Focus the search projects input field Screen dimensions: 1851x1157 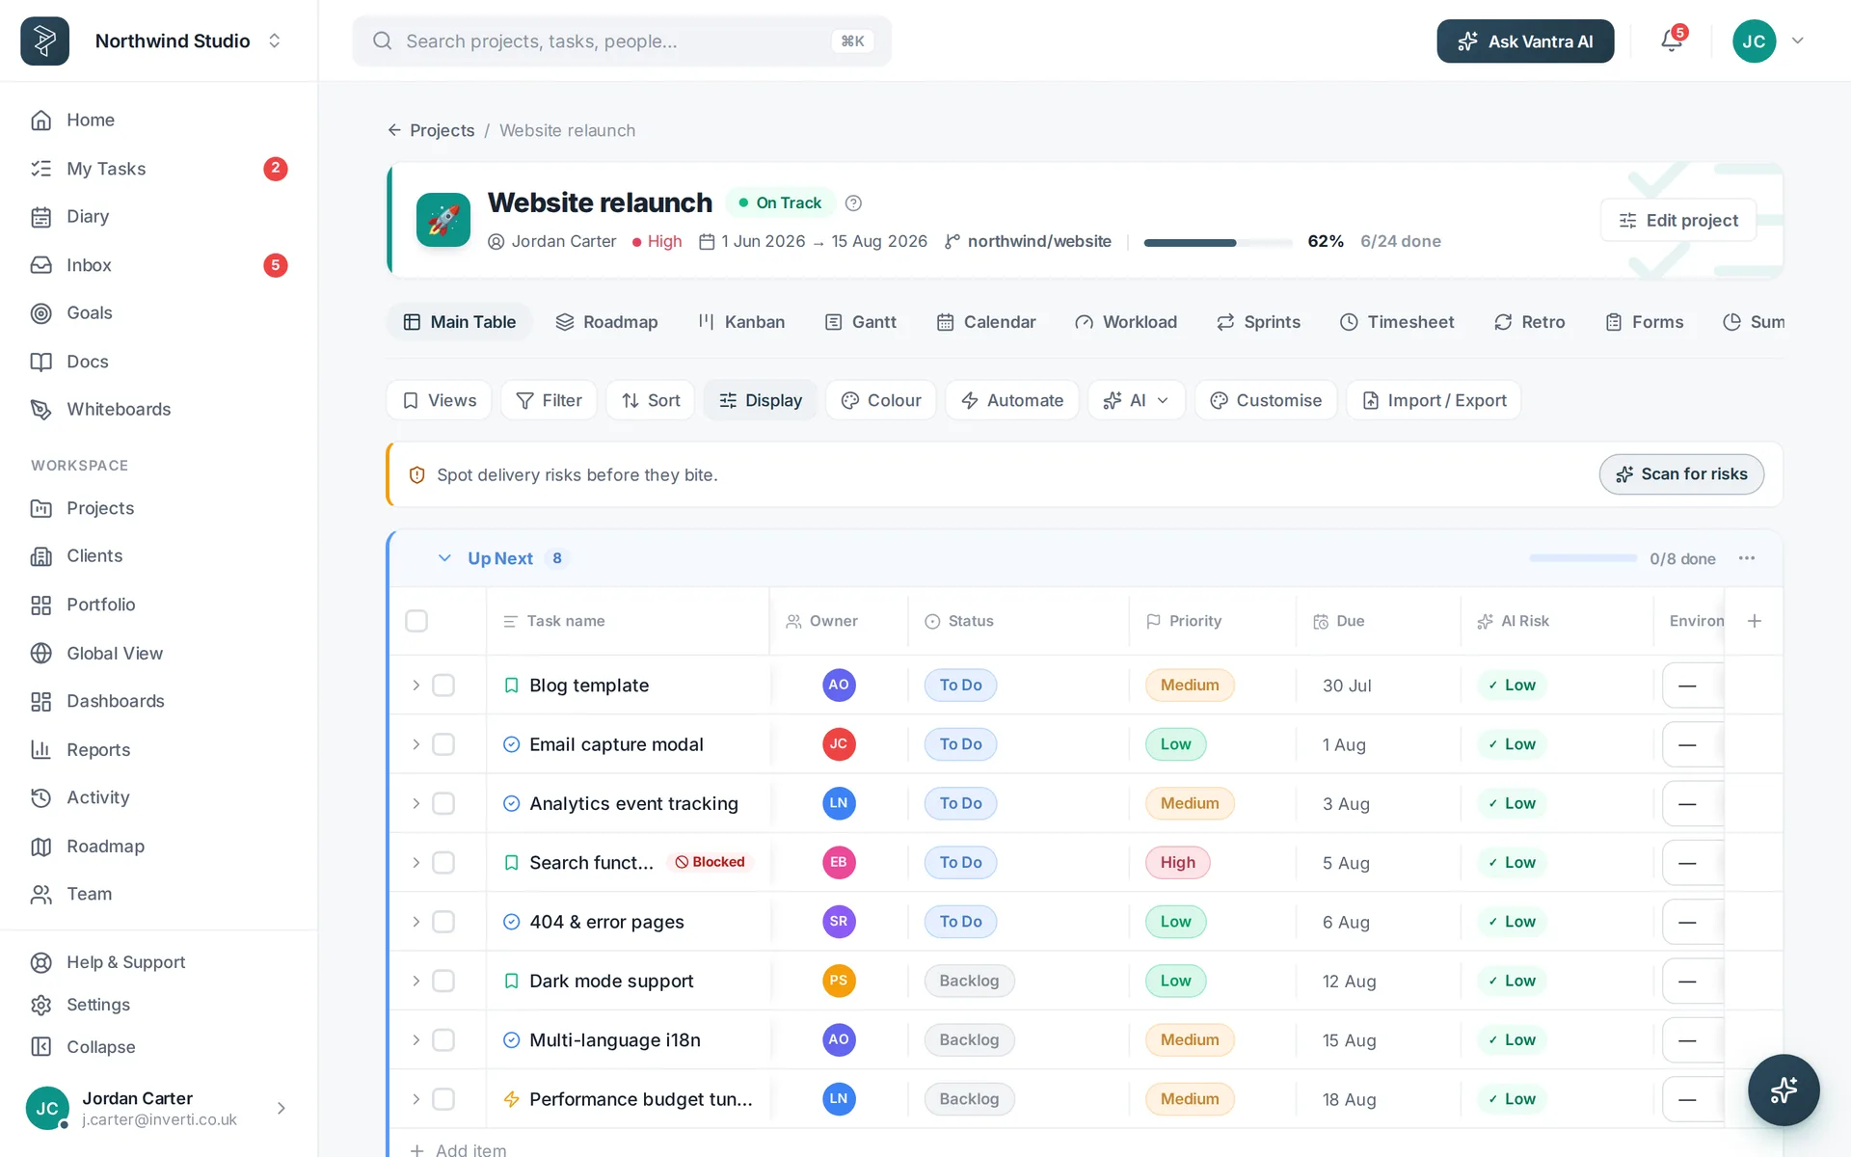point(622,40)
